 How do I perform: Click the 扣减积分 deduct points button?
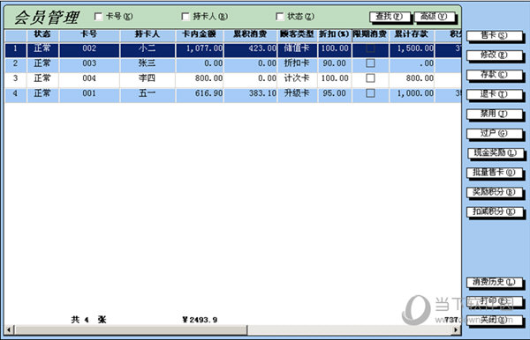495,212
